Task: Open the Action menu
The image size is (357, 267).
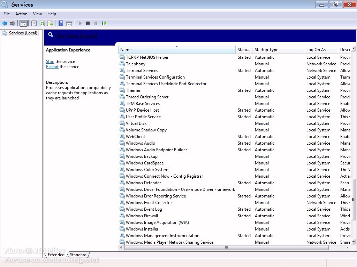Action: point(21,14)
